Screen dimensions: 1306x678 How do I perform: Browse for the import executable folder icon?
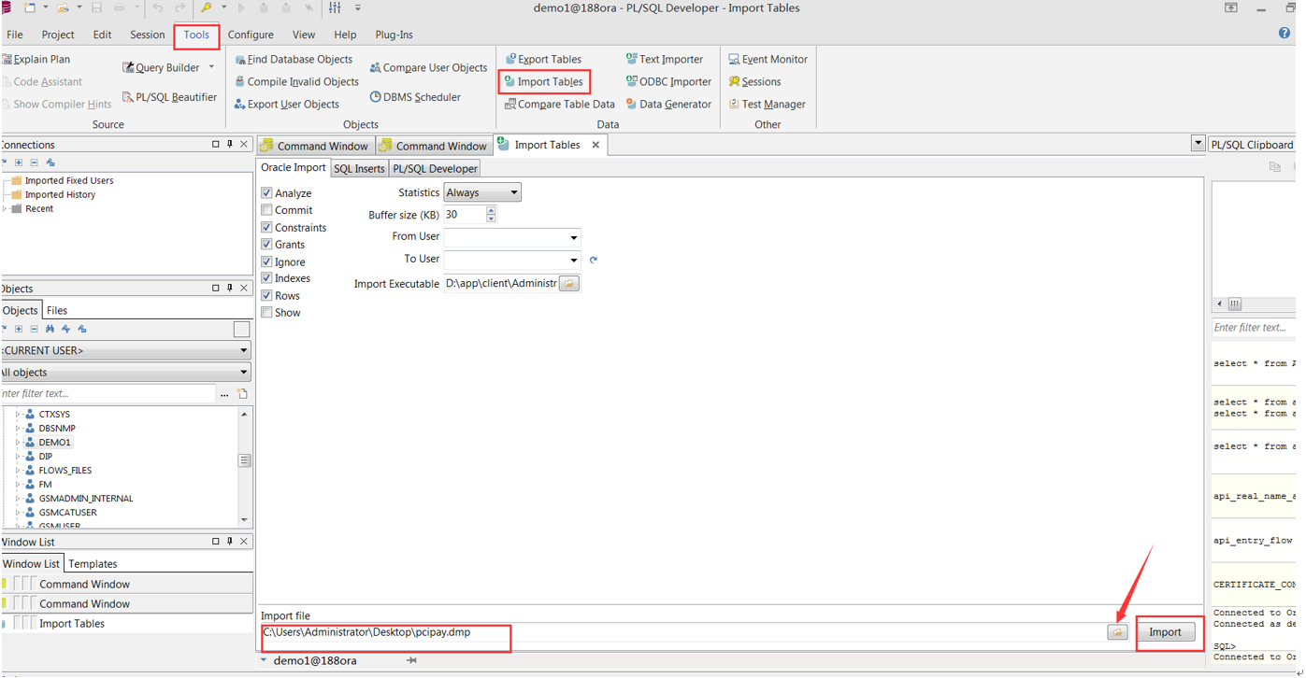[x=569, y=283]
